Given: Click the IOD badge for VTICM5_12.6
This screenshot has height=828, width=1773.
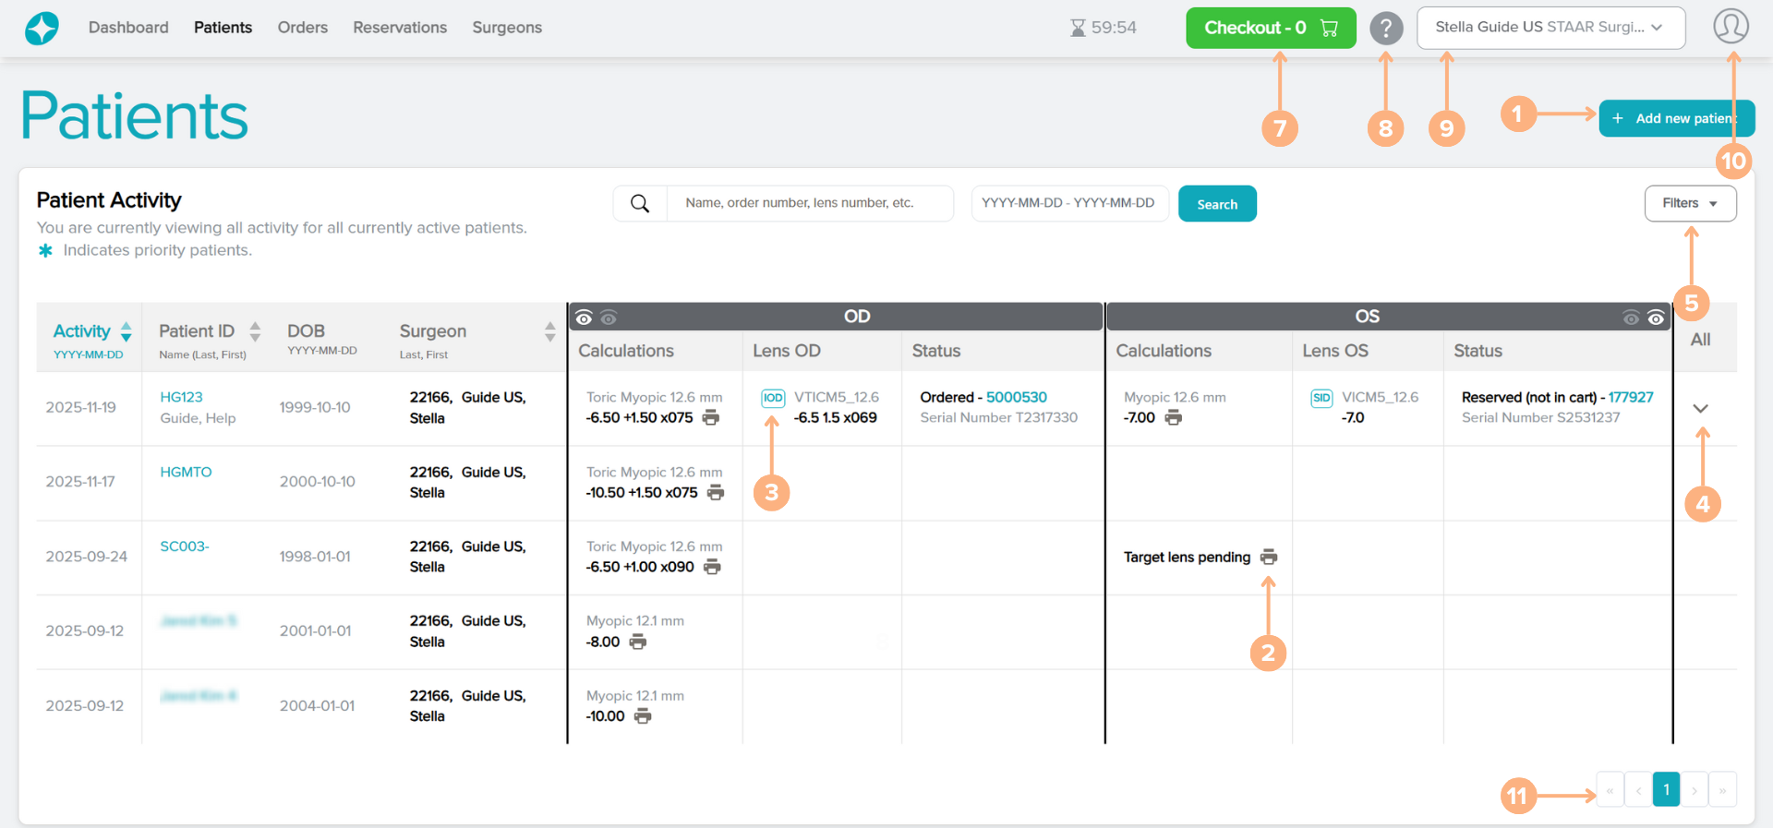Looking at the screenshot, I should click(773, 398).
